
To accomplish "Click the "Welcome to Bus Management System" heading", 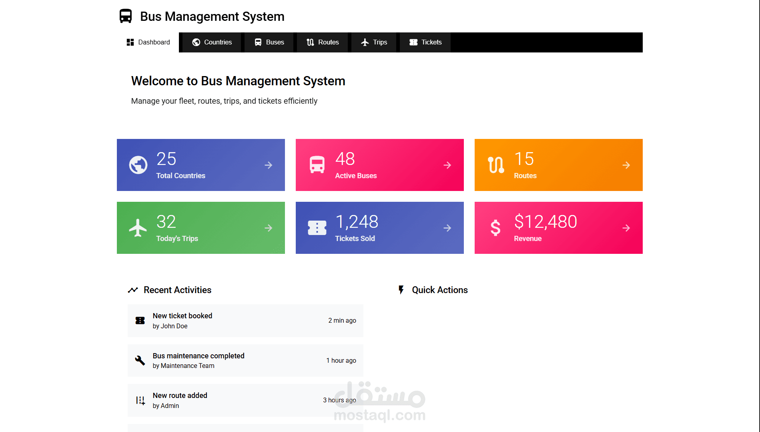I will (x=238, y=81).
